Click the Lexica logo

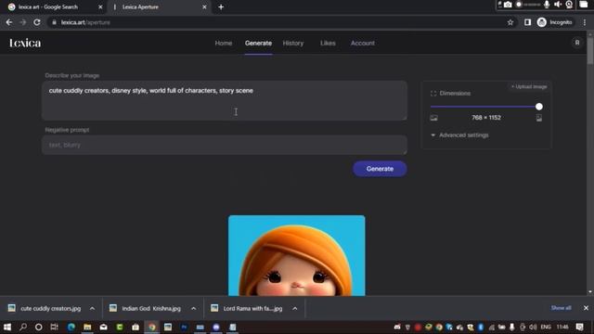click(25, 44)
